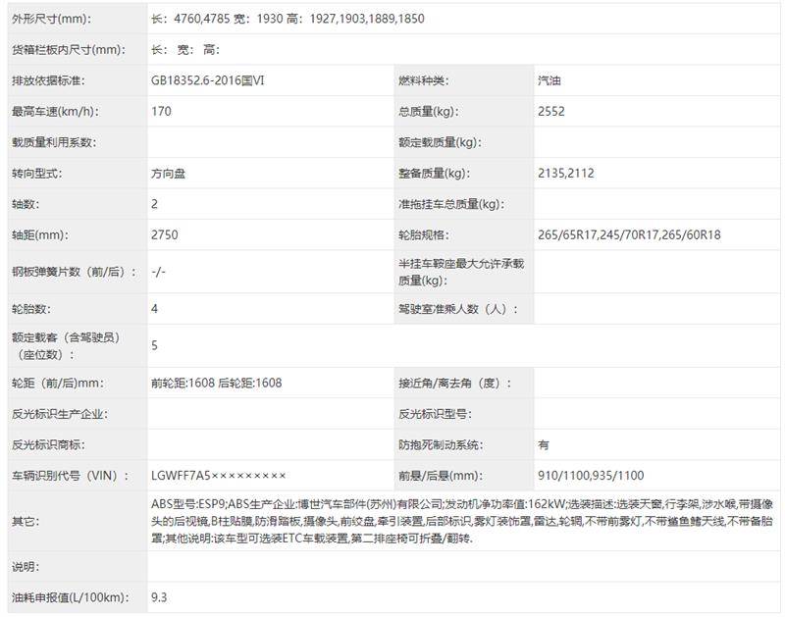The width and height of the screenshot is (785, 617).
Task: Click the 油耗申报值(L/100km) label
Action: (71, 598)
